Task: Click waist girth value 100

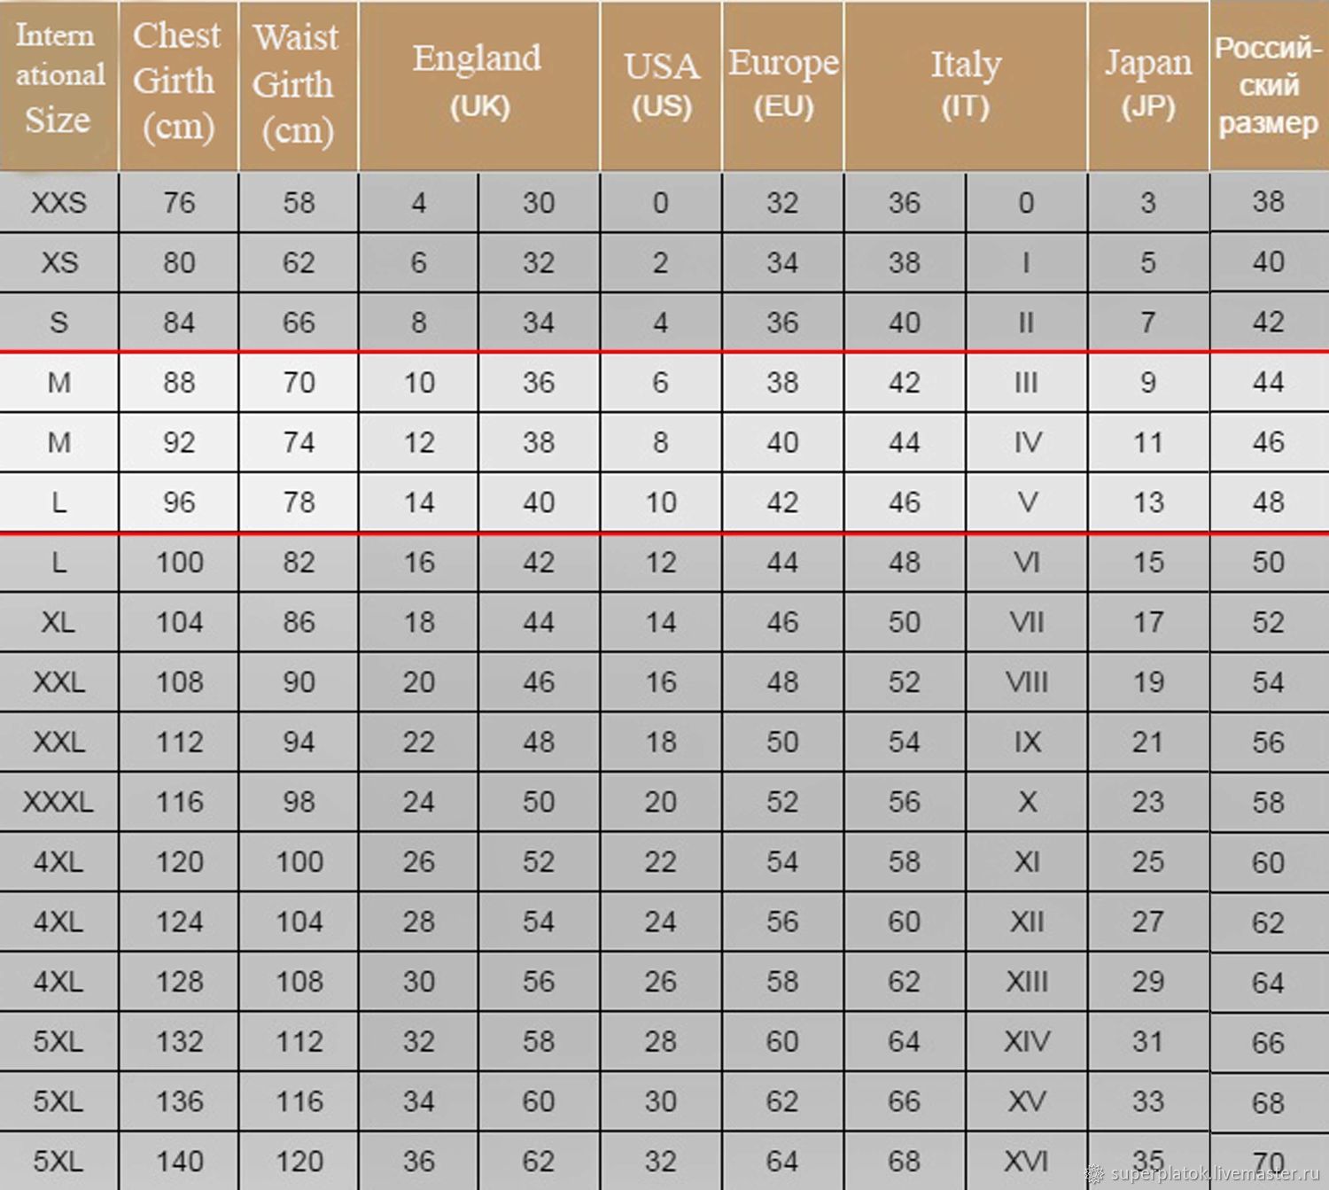Action: pos(299,861)
